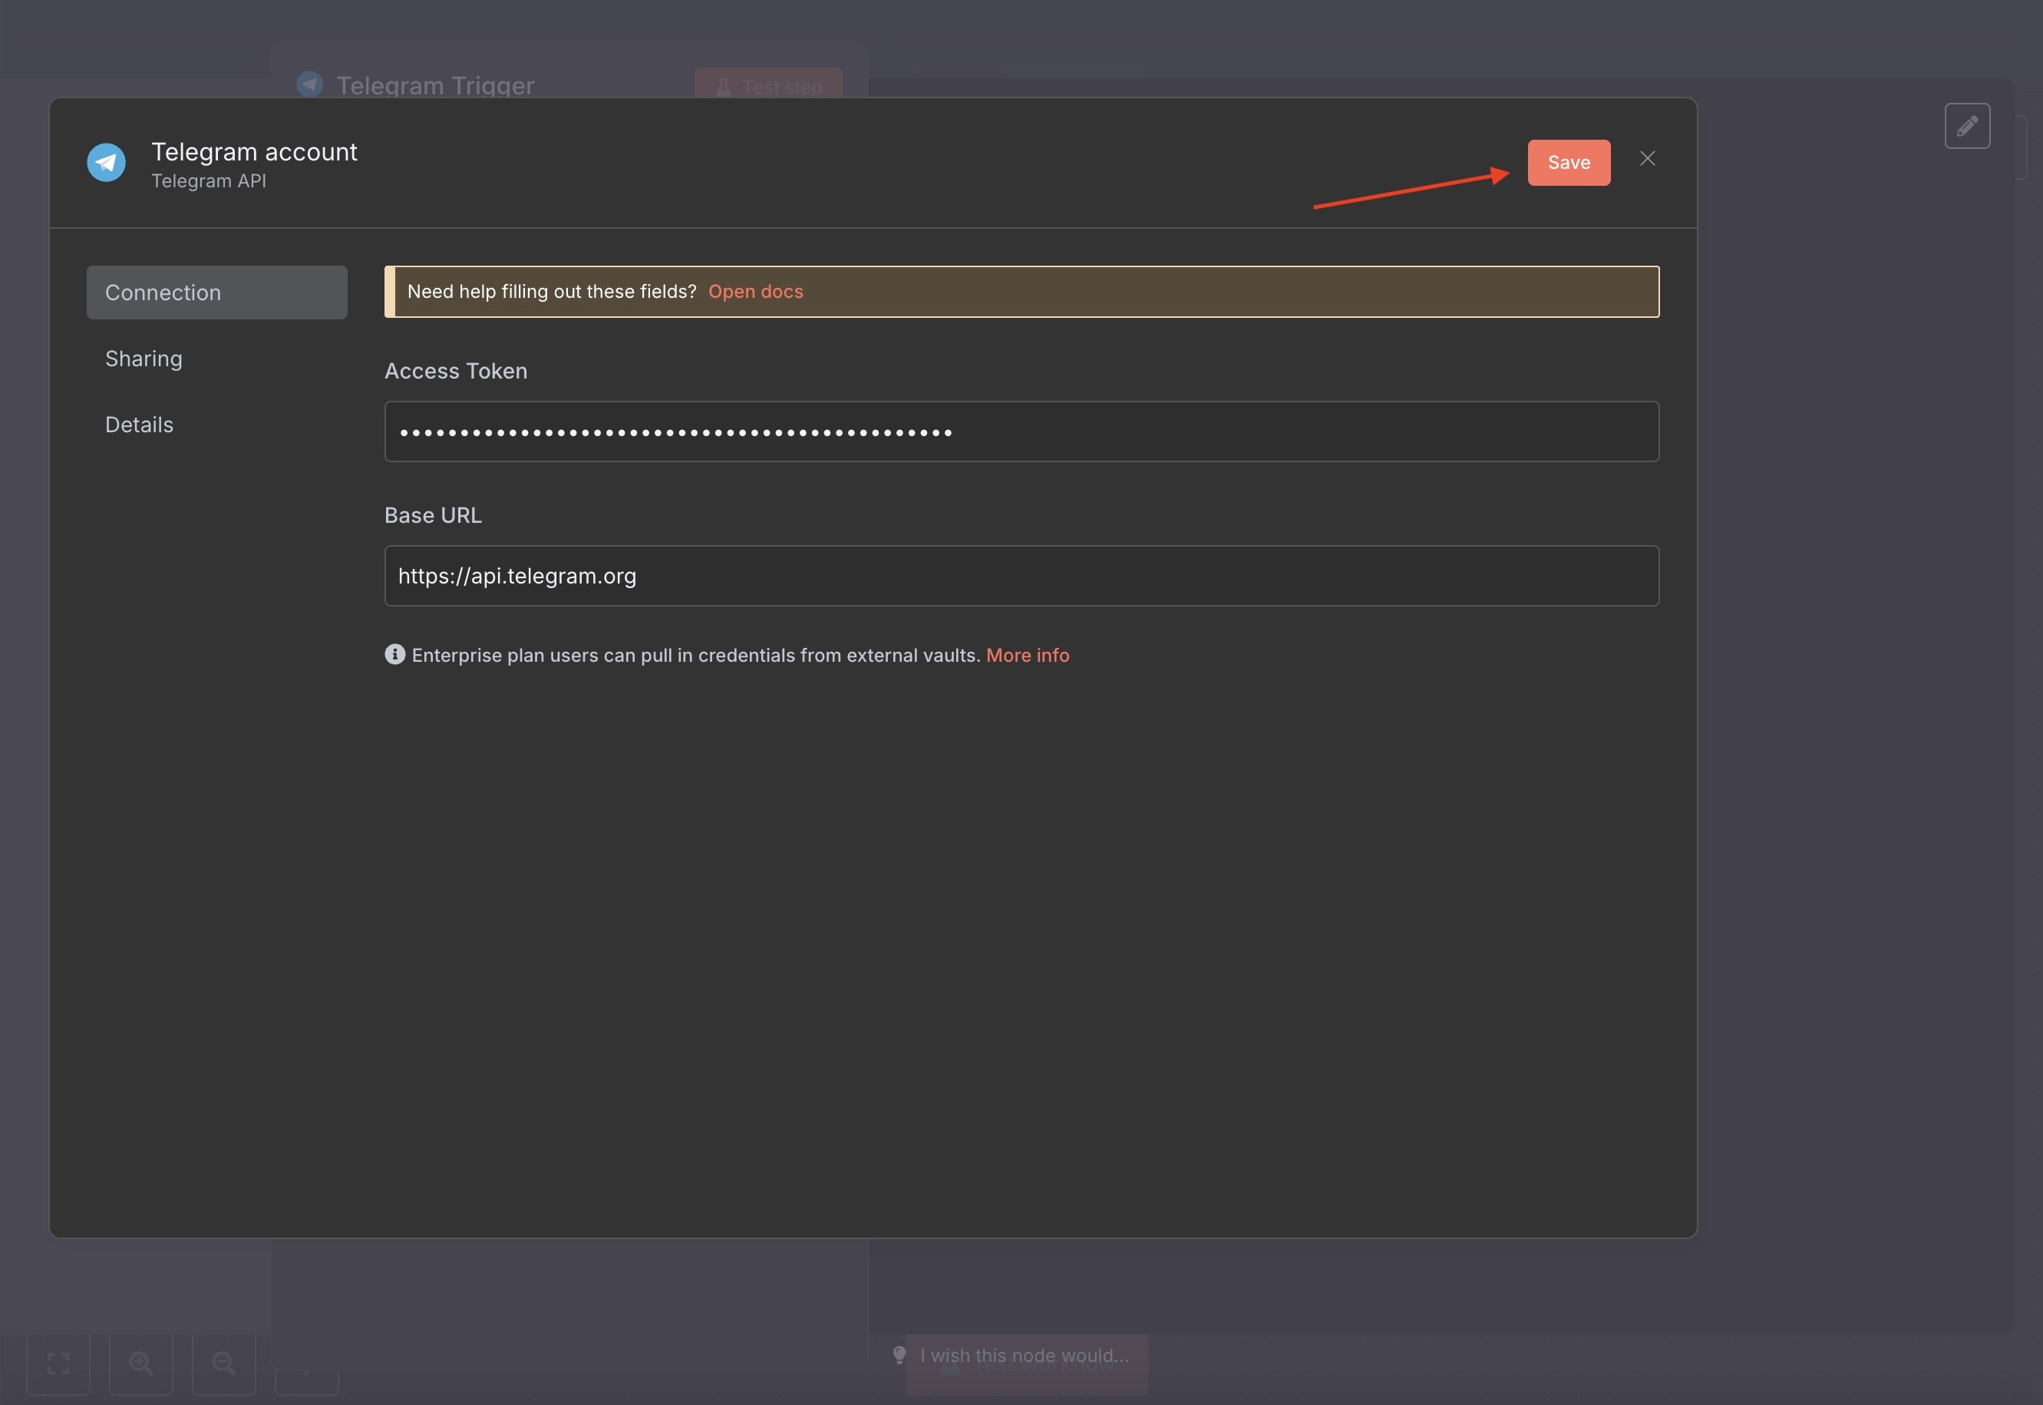Click the Base URL input field
Image resolution: width=2043 pixels, height=1405 pixels.
(x=1021, y=576)
